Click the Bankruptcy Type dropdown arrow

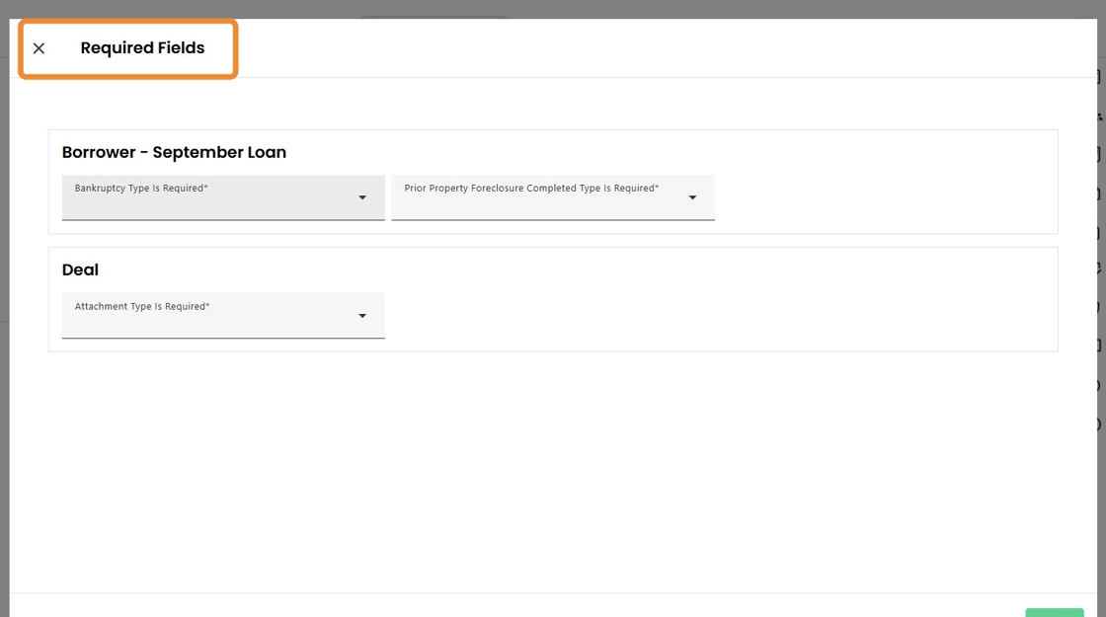tap(362, 197)
